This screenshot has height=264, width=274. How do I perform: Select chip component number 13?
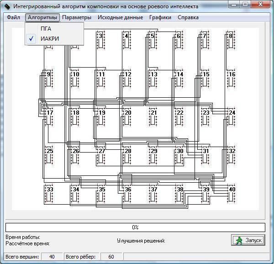tap(153, 78)
